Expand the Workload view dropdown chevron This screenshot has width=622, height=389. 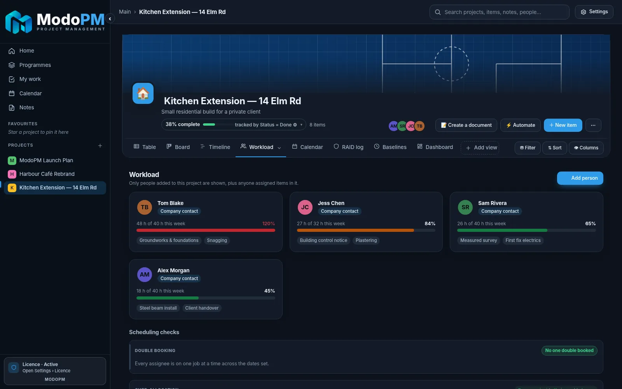point(279,147)
